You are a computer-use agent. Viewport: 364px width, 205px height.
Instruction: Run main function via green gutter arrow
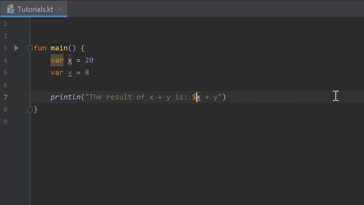coord(16,48)
